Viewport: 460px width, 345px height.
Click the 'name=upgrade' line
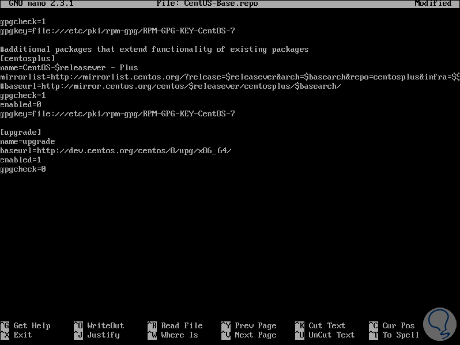pos(28,142)
